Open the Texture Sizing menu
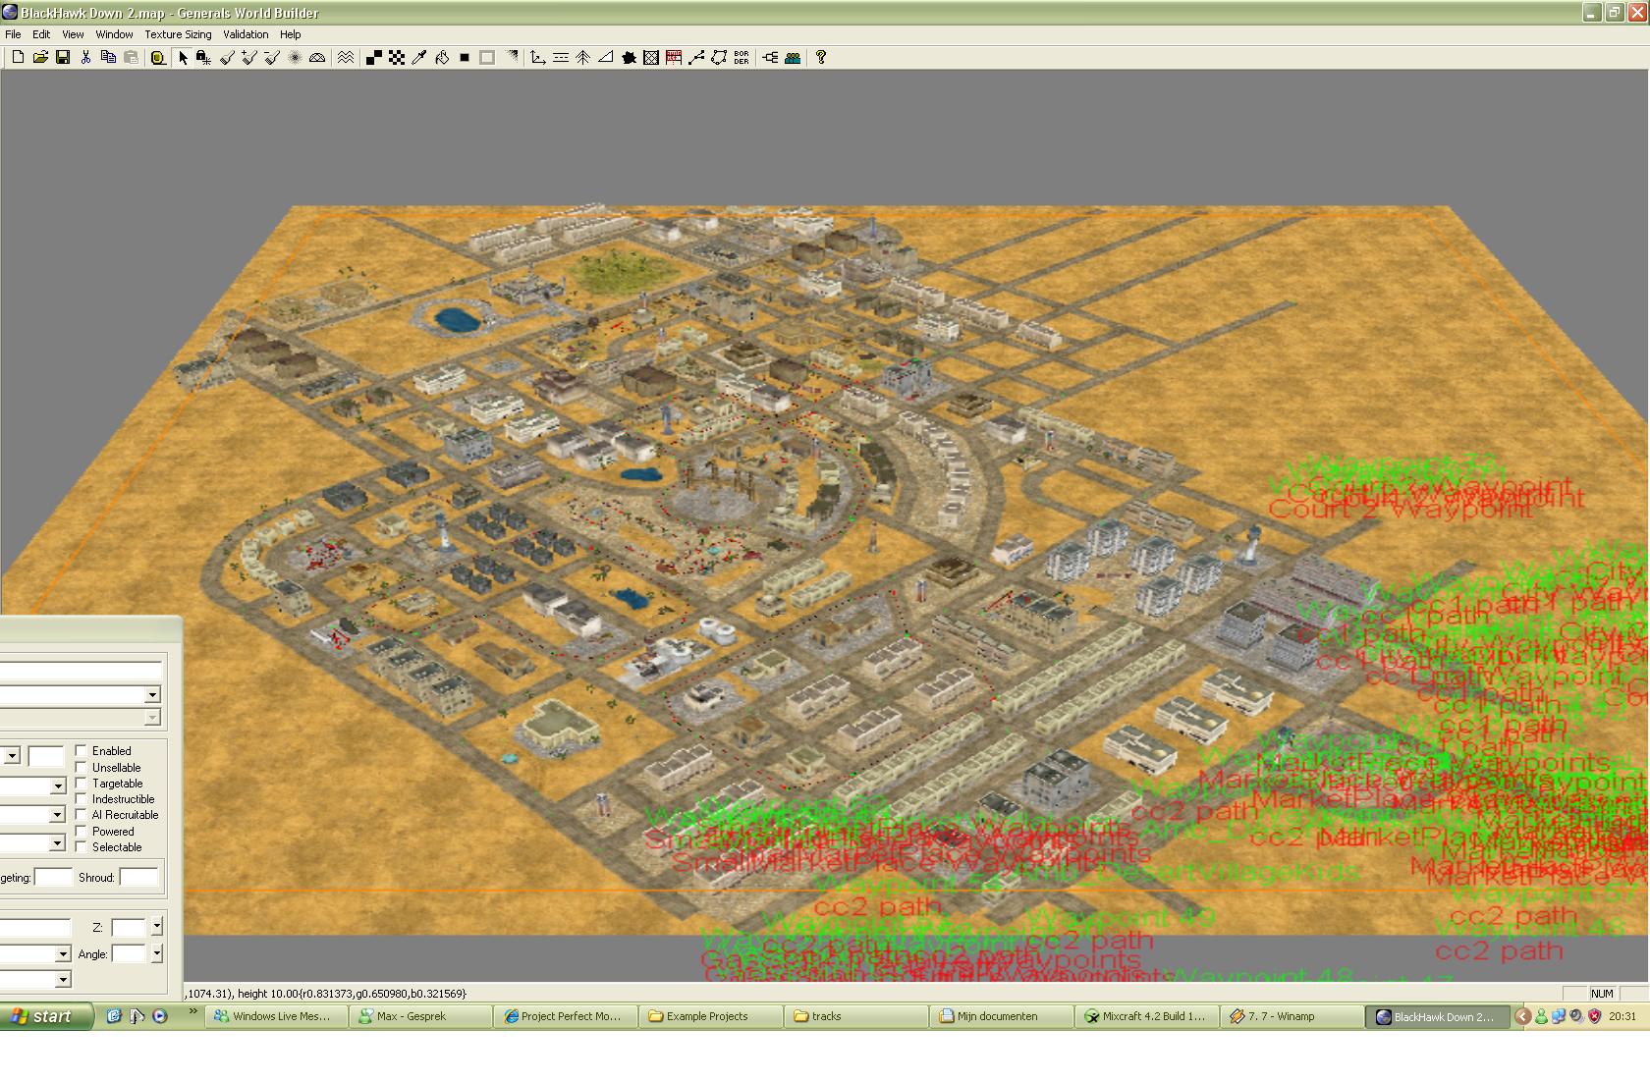Screen dimensions: 1650x1083 [178, 34]
